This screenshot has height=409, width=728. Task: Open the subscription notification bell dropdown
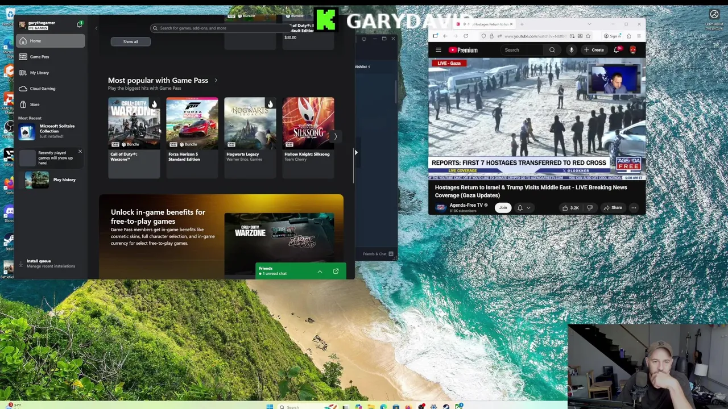[x=524, y=208]
